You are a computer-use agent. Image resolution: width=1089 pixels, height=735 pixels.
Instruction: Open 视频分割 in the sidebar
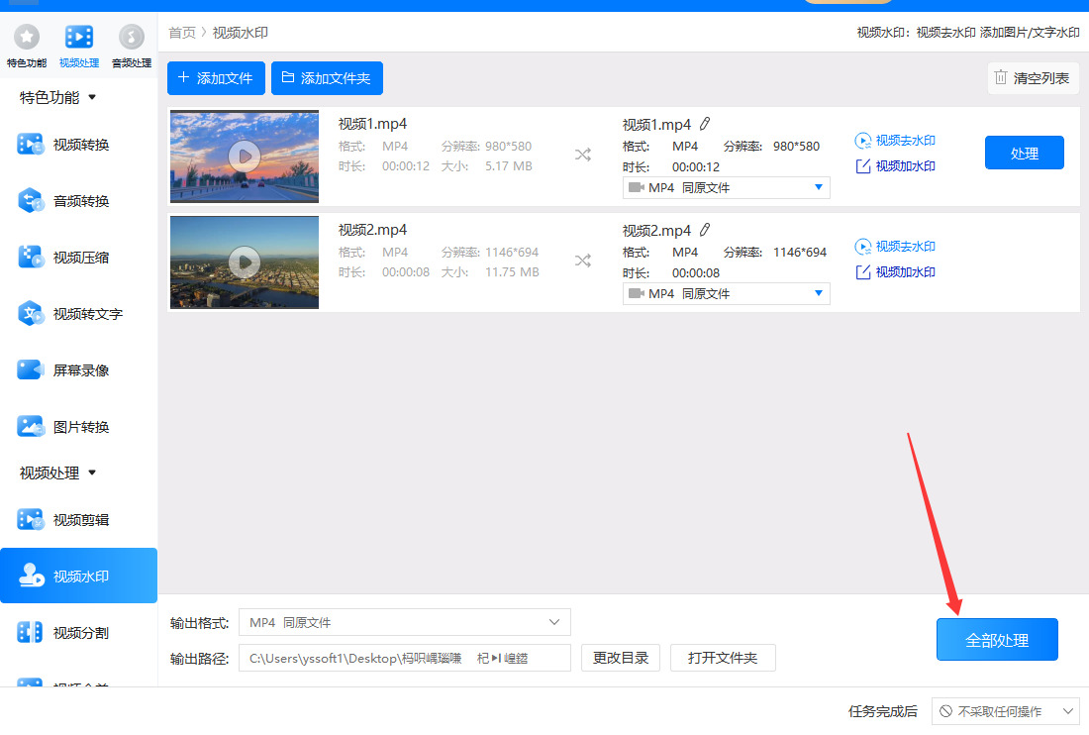[x=78, y=633]
